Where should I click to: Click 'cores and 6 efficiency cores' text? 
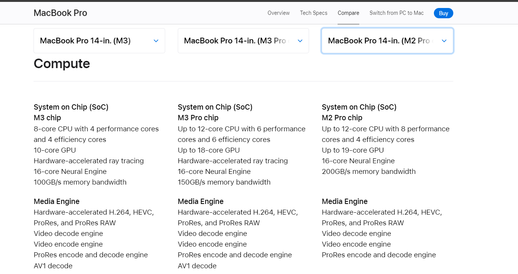click(x=224, y=139)
